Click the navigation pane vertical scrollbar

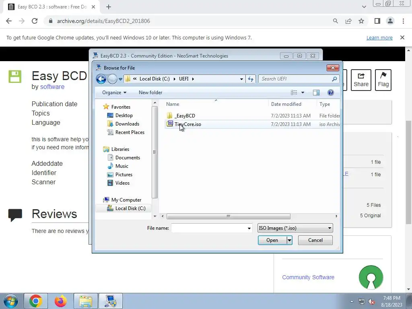(155, 152)
